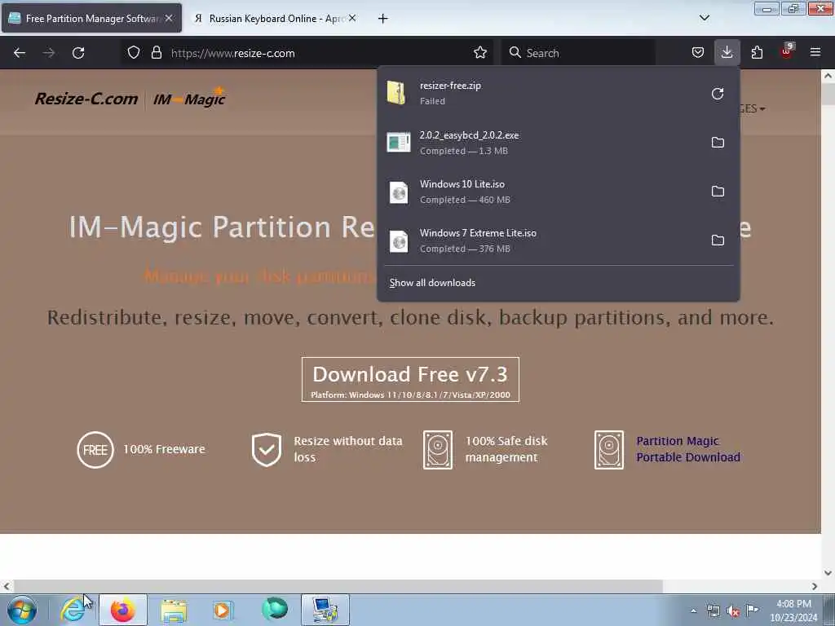Click the vertical scrollbar up arrow

click(x=828, y=76)
